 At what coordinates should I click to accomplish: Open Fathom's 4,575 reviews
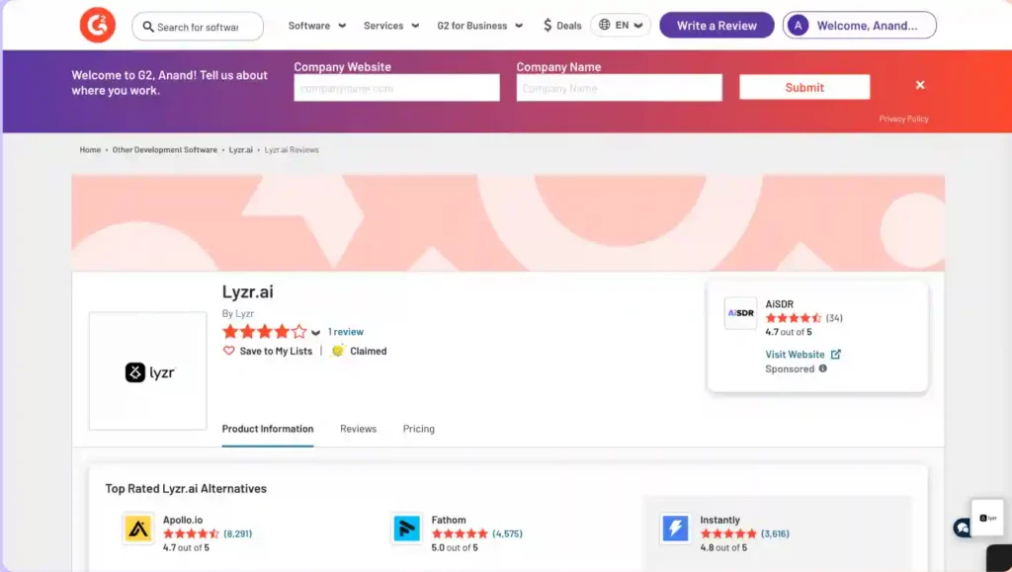[x=507, y=533]
